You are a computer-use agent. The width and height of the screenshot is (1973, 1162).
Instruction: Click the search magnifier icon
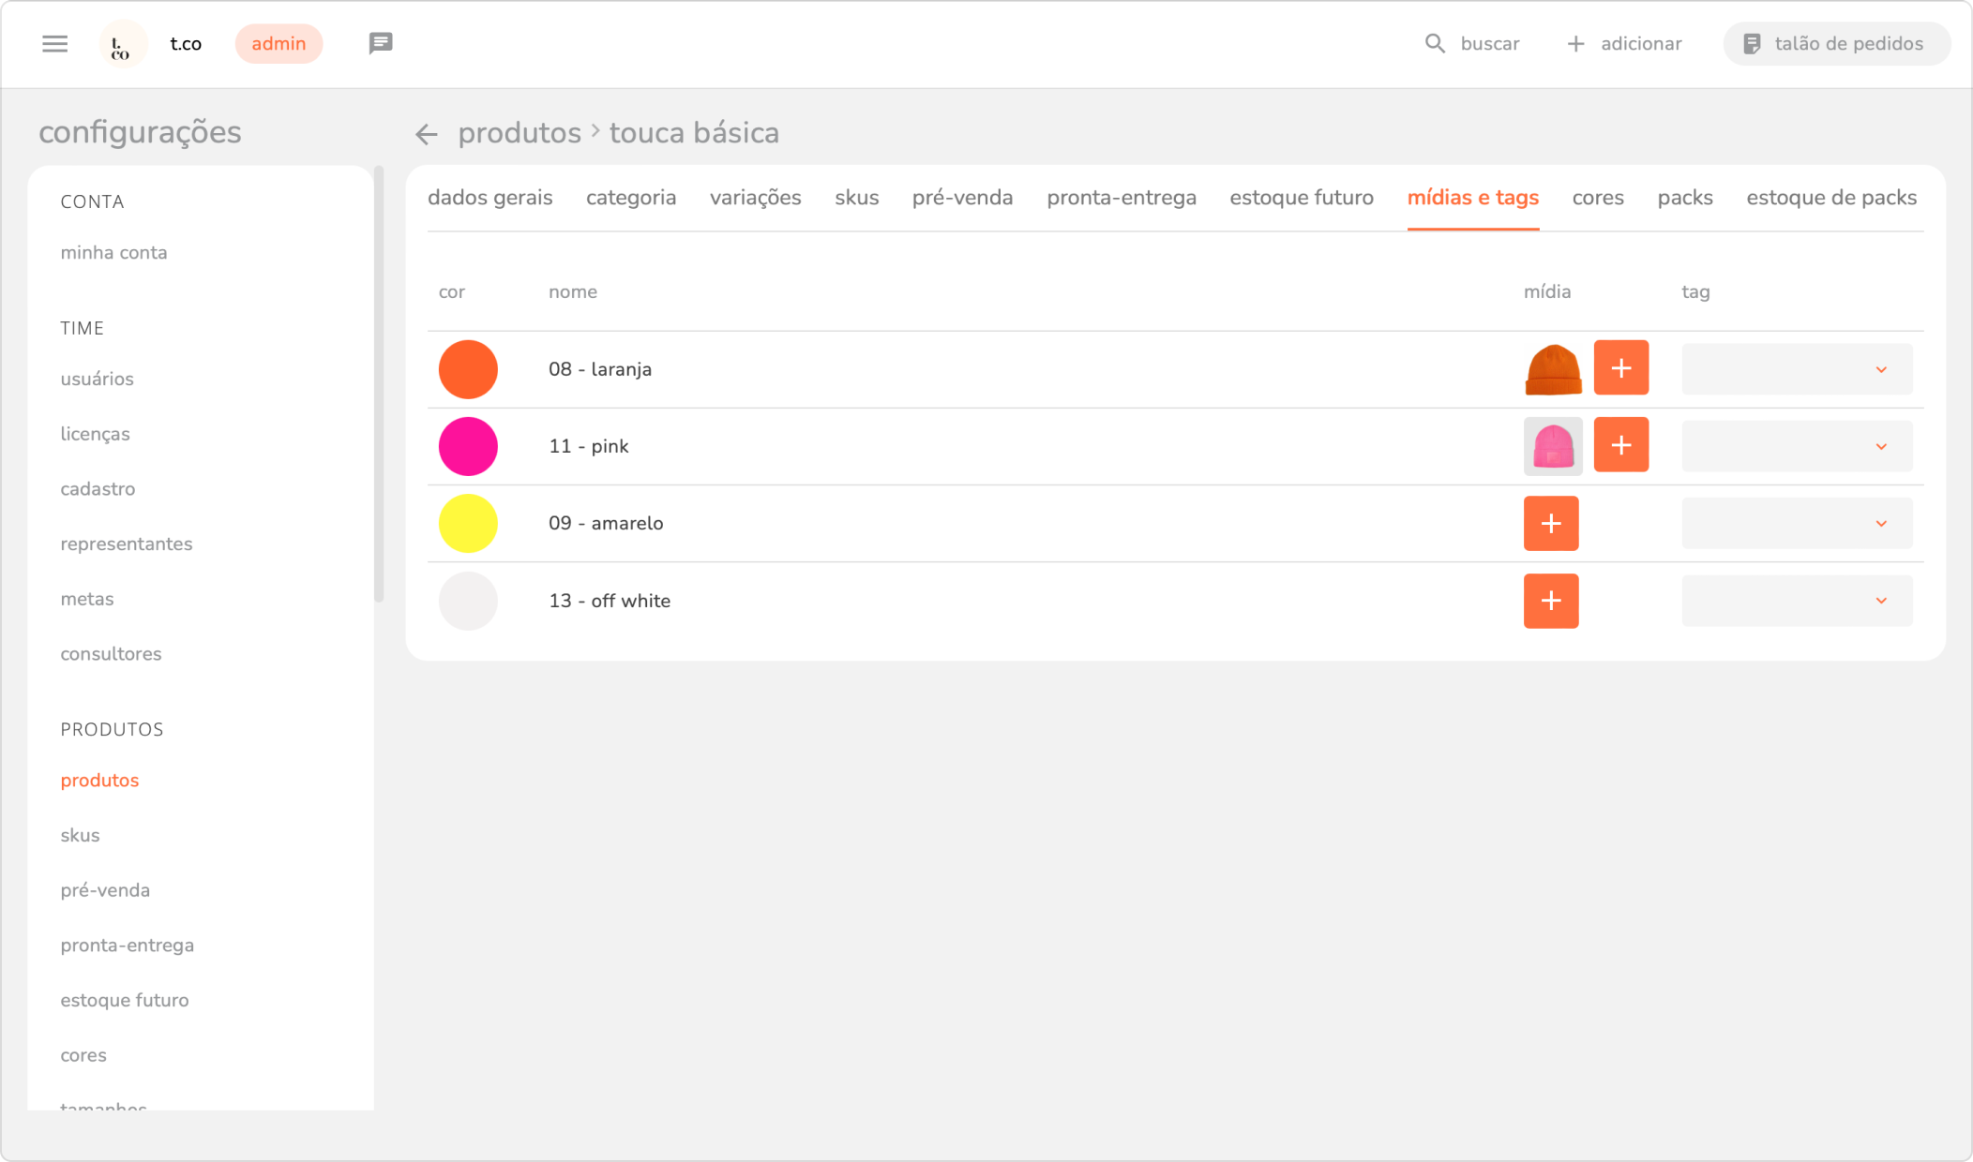[x=1435, y=44]
